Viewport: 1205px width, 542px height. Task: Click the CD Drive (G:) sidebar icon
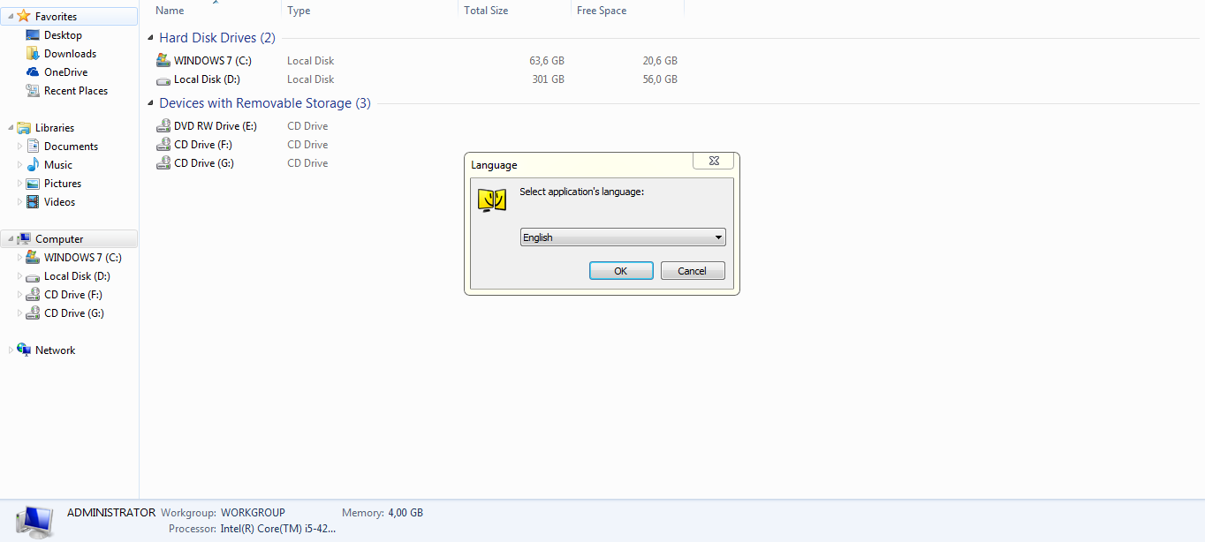click(x=33, y=313)
